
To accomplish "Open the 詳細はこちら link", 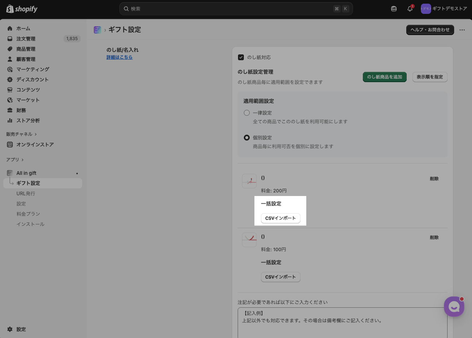I will coord(119,57).
